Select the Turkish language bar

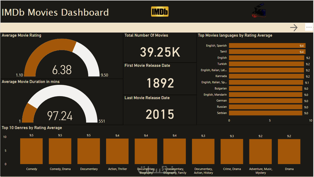point(266,64)
